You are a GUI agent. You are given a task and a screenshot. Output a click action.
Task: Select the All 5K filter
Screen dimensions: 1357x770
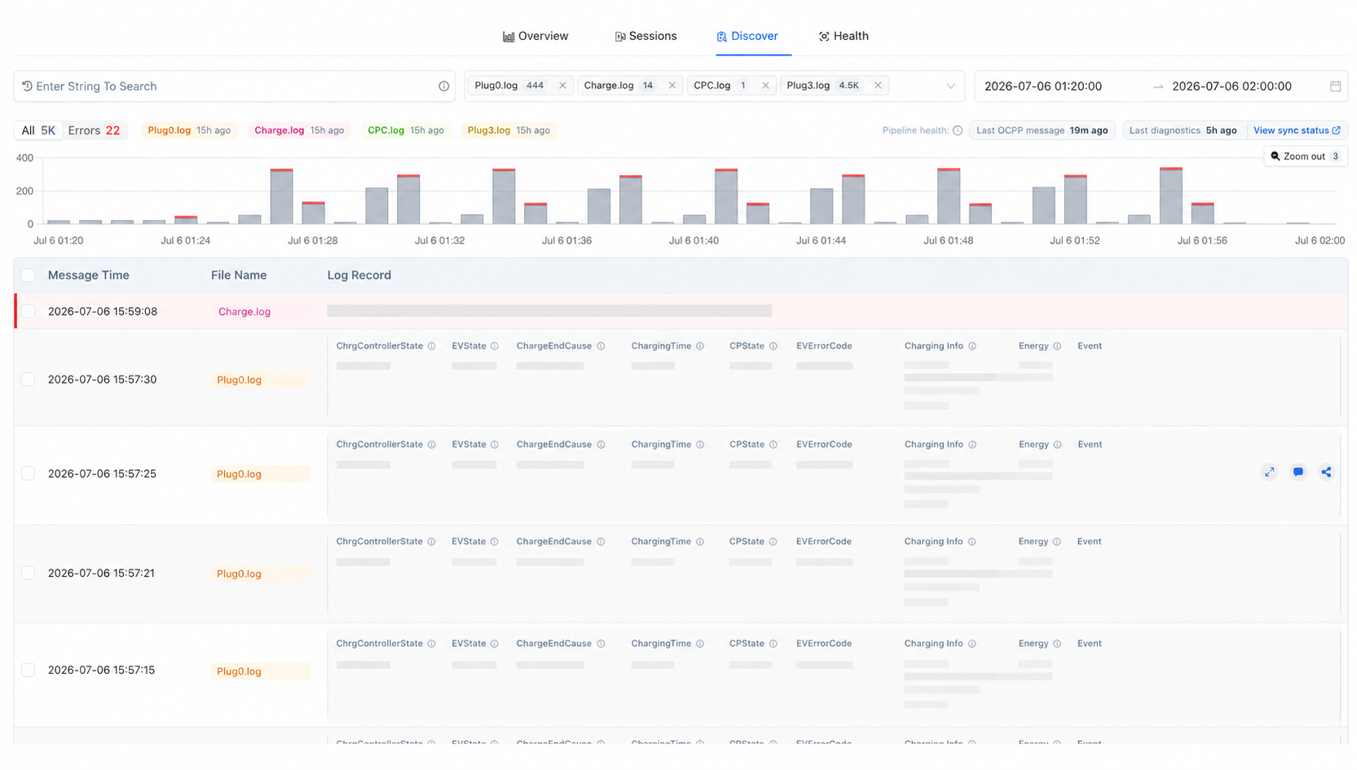(x=38, y=130)
